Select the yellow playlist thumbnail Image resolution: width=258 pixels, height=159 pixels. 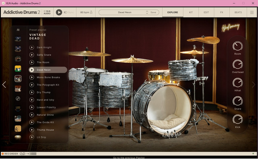[18, 68]
